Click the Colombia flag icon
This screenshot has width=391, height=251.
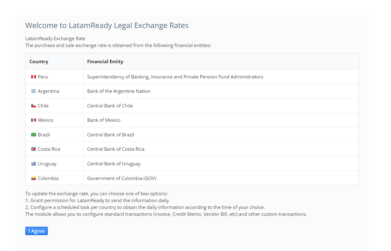click(33, 178)
